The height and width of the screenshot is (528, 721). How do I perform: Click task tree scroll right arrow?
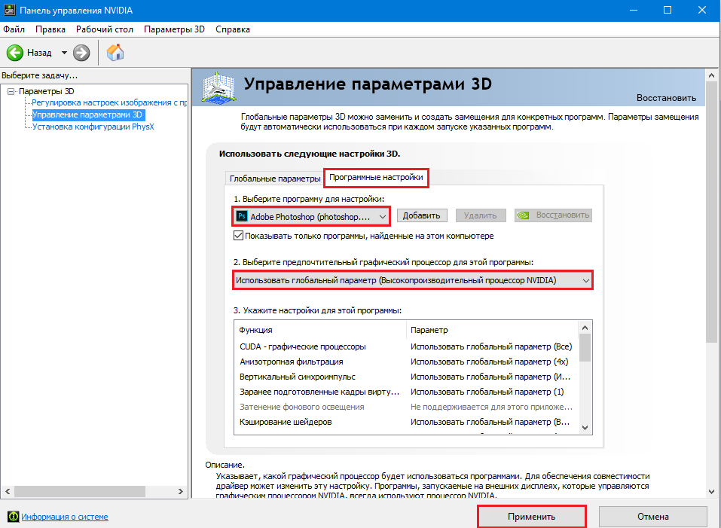pos(181,491)
